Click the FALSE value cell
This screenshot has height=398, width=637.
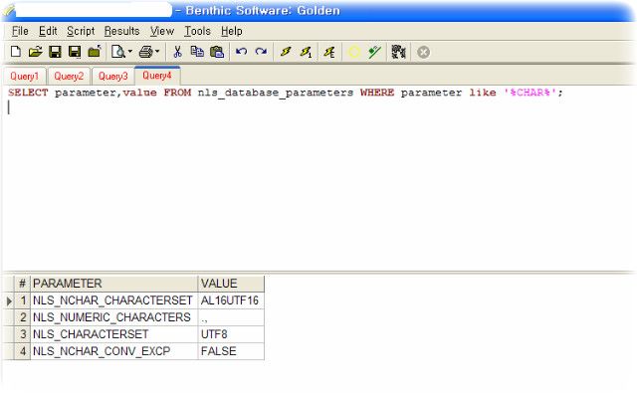click(231, 351)
